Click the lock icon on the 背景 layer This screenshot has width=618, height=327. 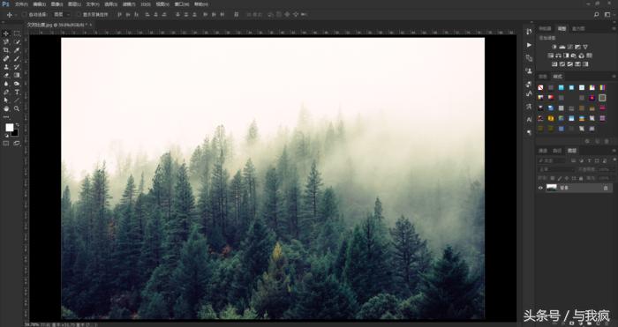(x=606, y=188)
